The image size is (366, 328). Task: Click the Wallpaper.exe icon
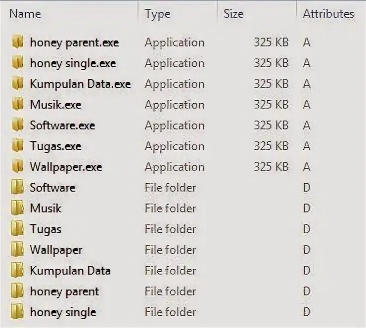[18, 166]
